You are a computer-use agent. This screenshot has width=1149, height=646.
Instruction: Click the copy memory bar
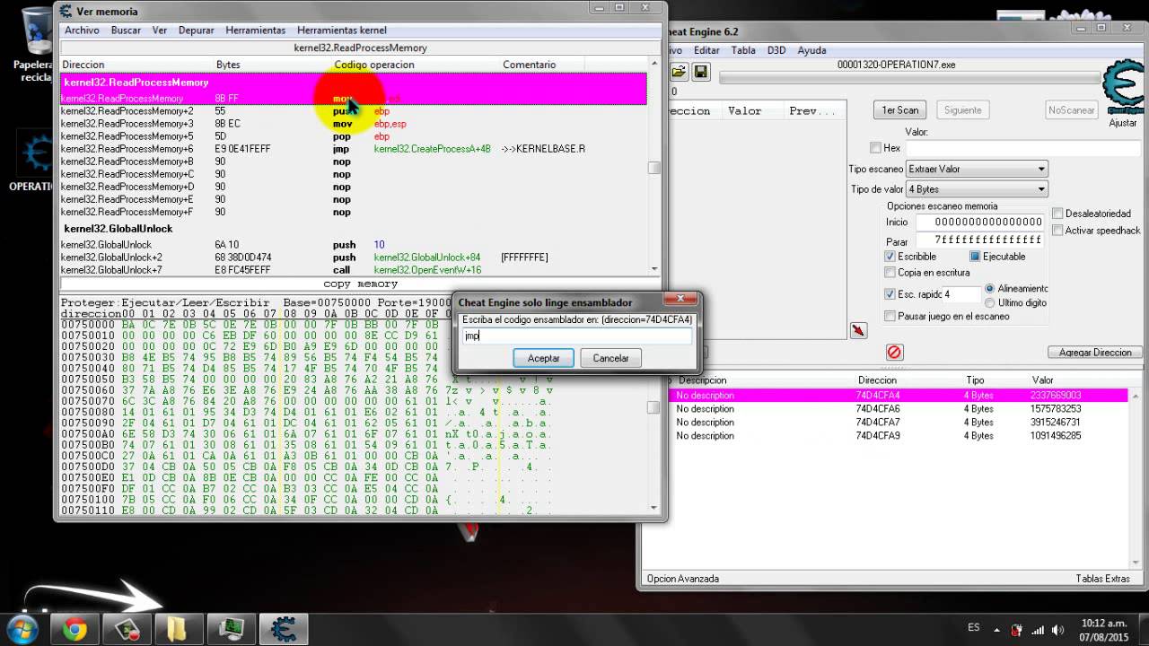click(360, 284)
